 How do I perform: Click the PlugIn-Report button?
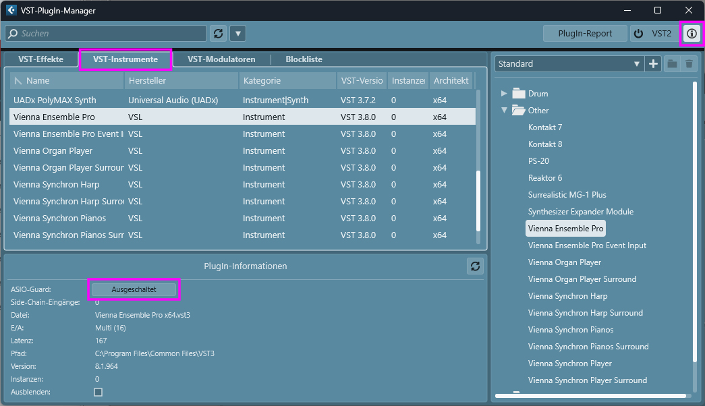(x=585, y=33)
